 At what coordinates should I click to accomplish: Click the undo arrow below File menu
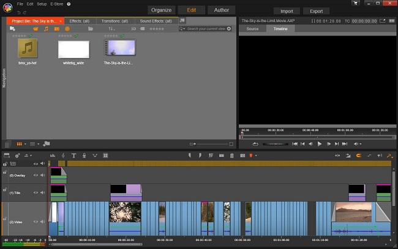20,12
